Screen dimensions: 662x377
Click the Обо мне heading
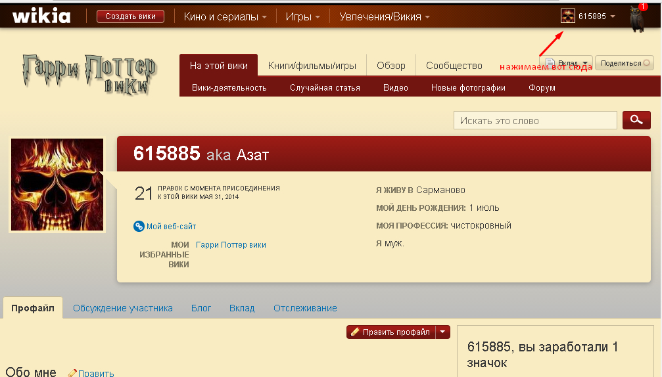(31, 372)
